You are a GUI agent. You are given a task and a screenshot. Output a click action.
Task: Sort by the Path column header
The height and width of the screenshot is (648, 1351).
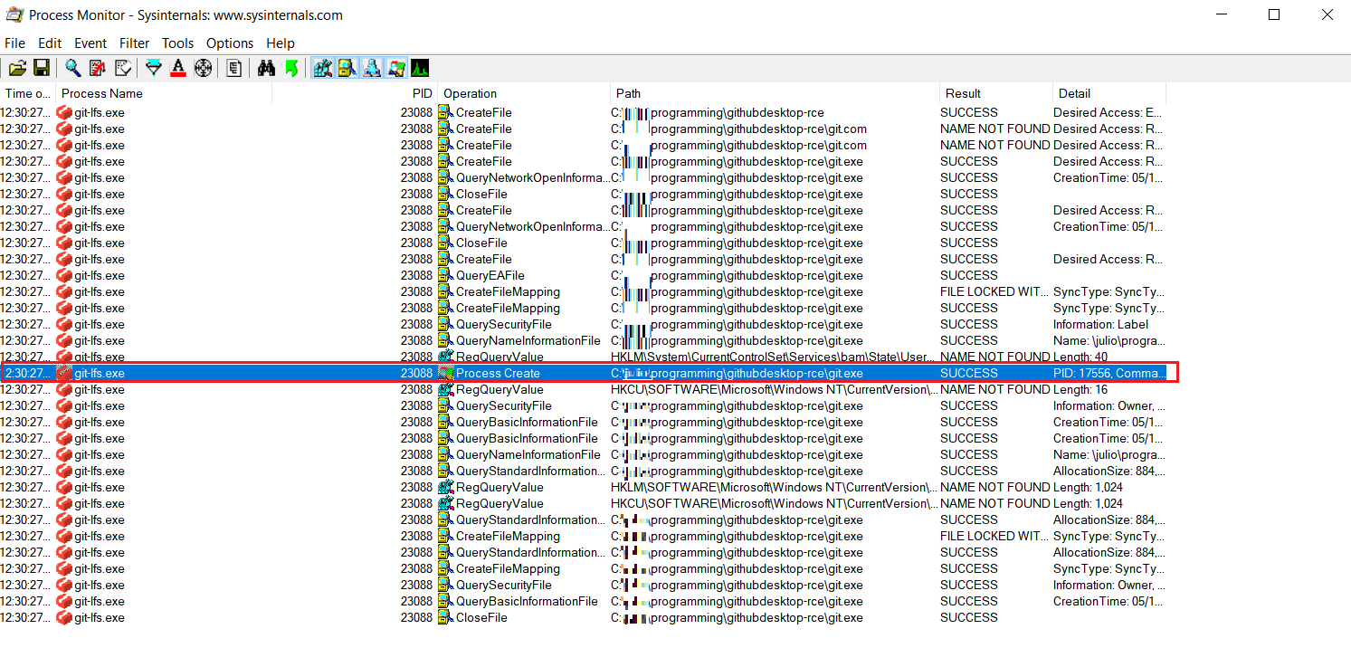coord(775,93)
